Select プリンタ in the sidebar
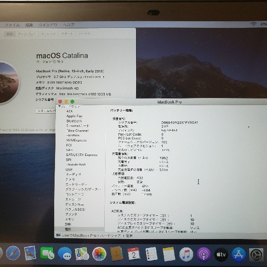 [x=71, y=214]
